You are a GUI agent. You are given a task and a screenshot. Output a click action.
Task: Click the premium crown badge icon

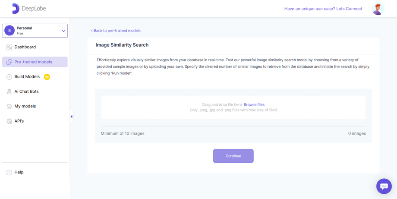coord(47,77)
